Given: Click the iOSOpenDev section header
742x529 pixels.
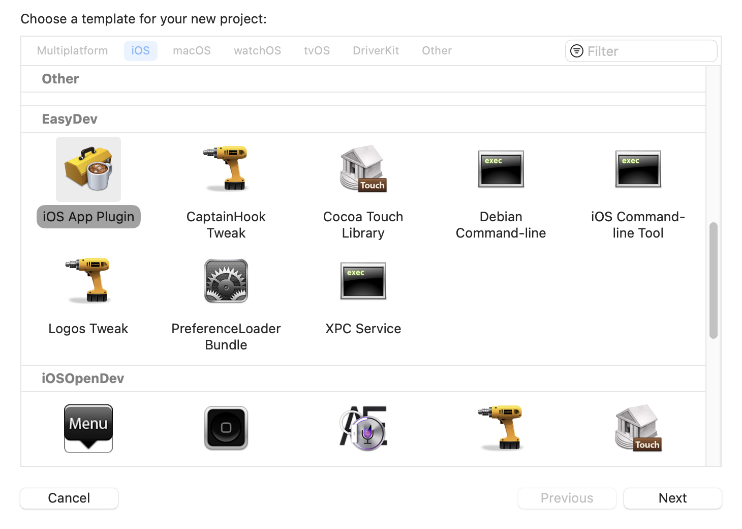Looking at the screenshot, I should (83, 378).
